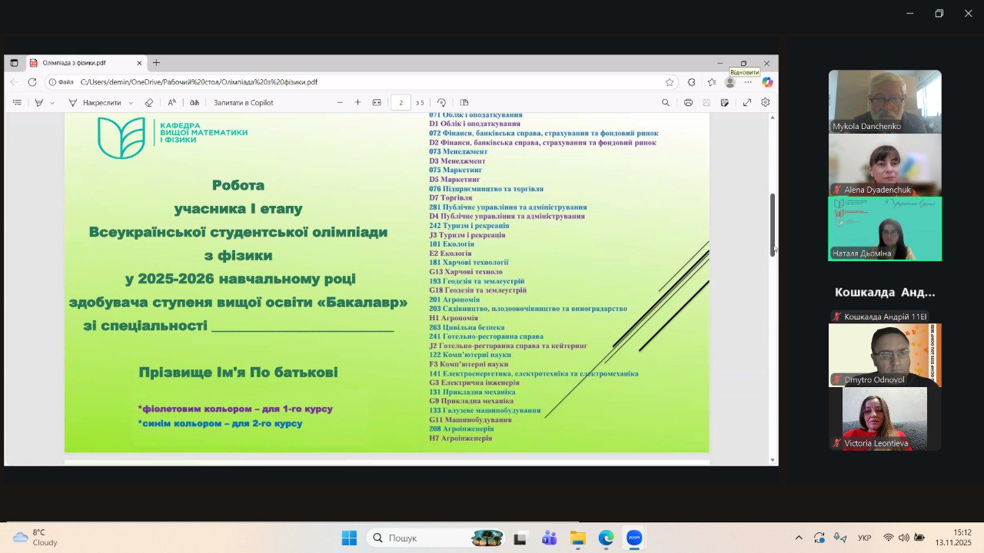The image size is (984, 553).
Task: Toggle the page view mode button
Action: coord(464,103)
